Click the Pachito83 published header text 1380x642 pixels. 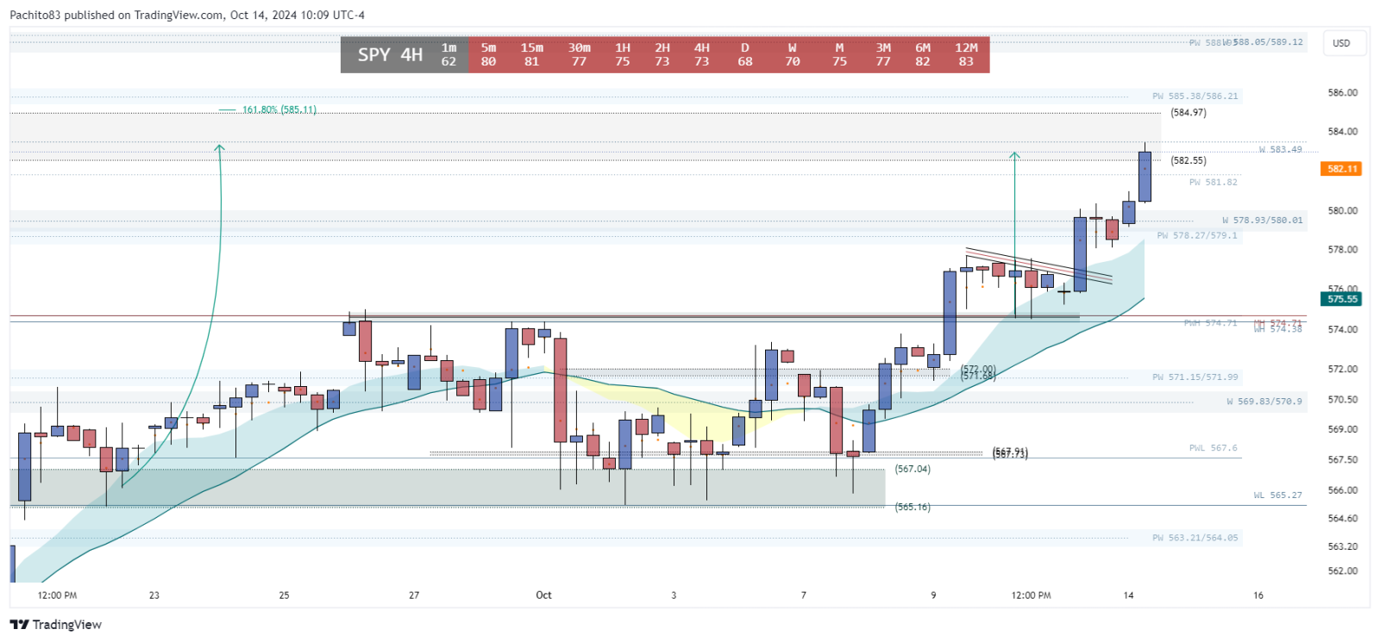click(186, 15)
